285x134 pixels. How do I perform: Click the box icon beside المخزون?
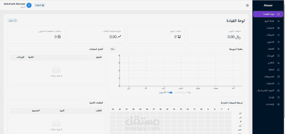click(x=278, y=42)
